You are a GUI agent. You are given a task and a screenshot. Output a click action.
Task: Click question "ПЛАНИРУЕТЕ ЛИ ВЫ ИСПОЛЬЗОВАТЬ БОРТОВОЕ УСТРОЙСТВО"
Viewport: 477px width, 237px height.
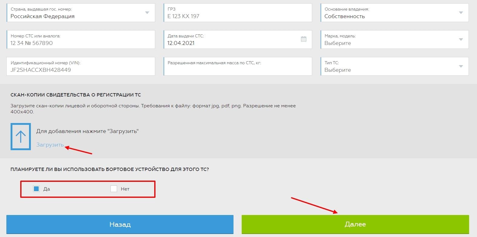(109, 169)
